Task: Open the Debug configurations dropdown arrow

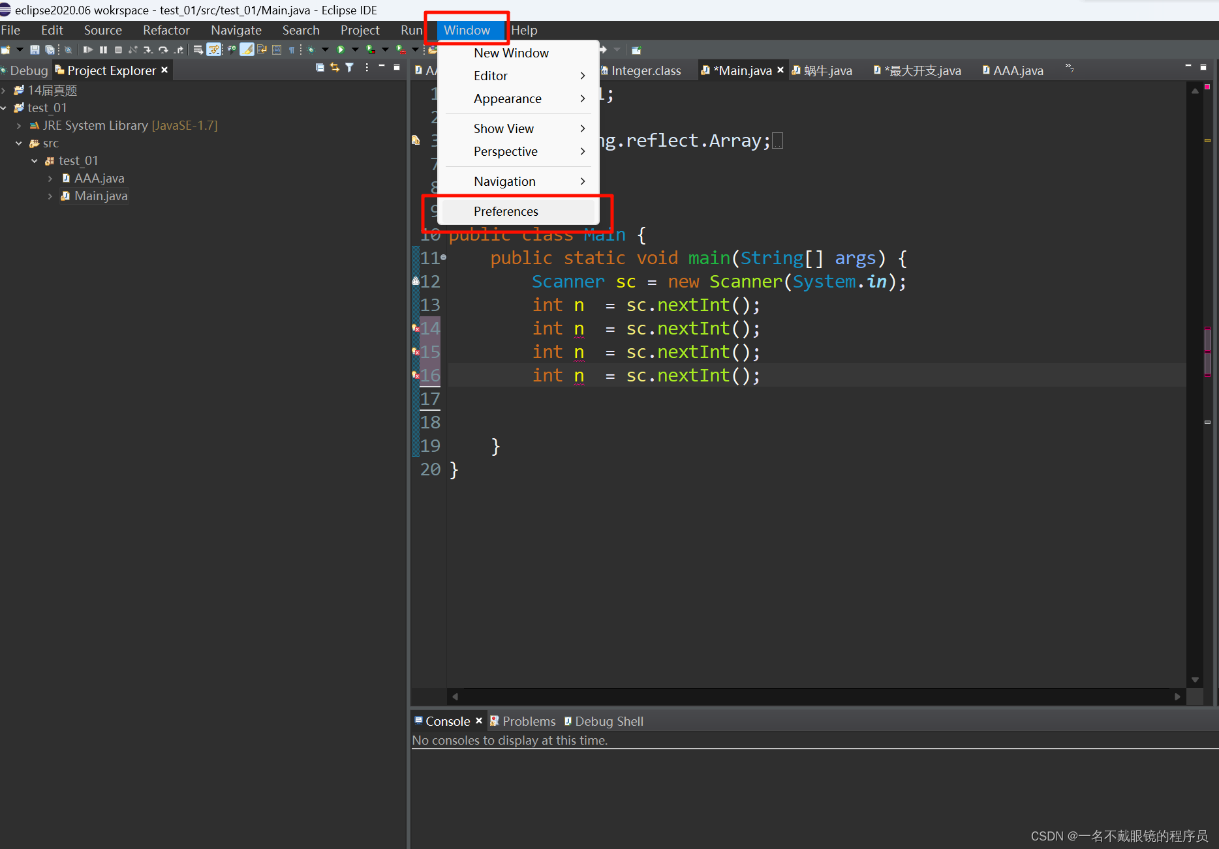Action: tap(325, 50)
